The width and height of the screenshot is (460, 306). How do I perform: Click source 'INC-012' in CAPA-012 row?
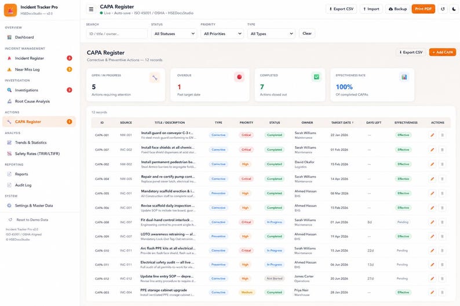tap(126, 279)
